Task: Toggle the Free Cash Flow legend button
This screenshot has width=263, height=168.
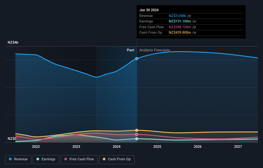Action: 79,159
